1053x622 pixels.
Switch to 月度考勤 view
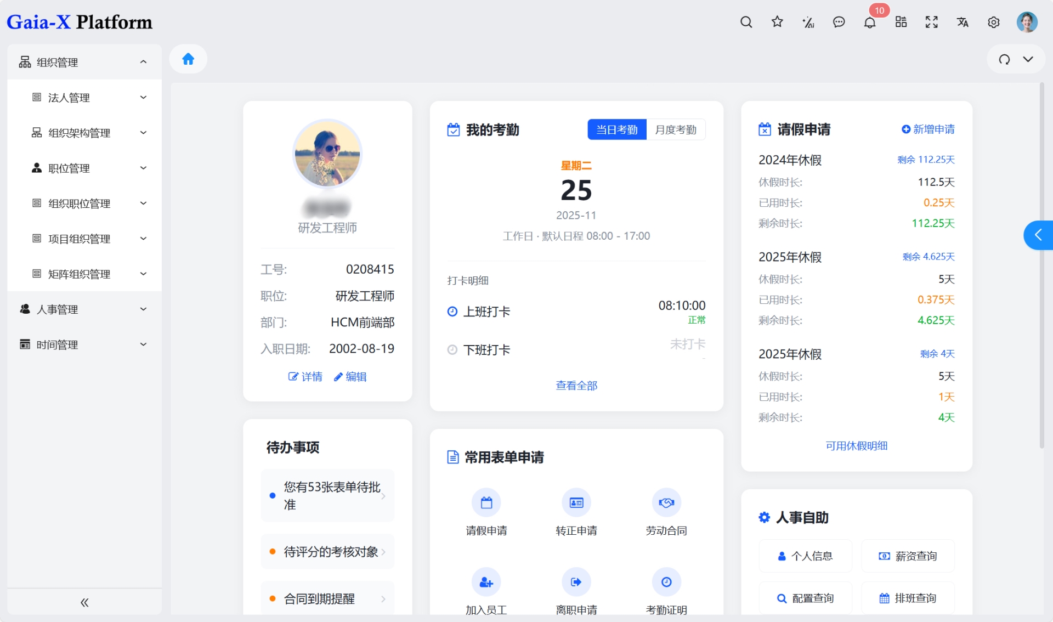[x=676, y=129]
